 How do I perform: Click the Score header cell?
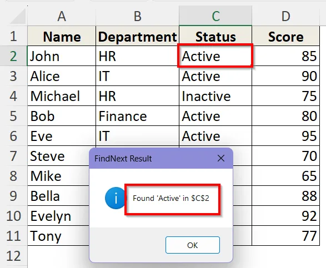point(285,36)
